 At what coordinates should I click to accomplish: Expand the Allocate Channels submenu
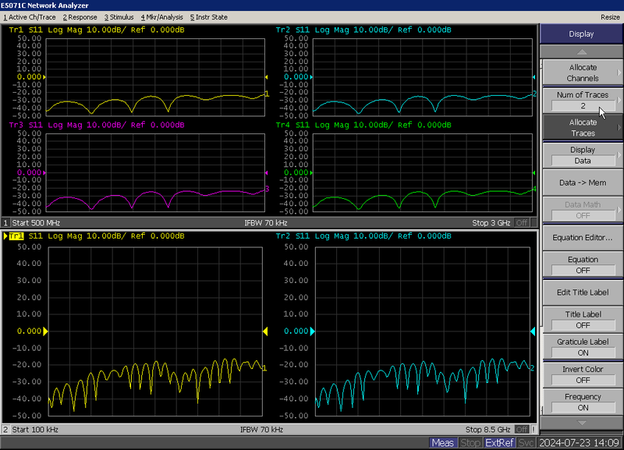(582, 73)
